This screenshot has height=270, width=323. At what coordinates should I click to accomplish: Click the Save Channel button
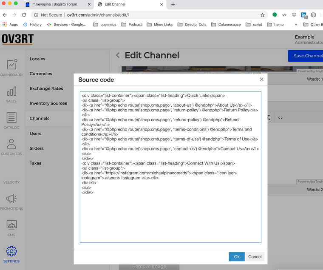pyautogui.click(x=306, y=56)
